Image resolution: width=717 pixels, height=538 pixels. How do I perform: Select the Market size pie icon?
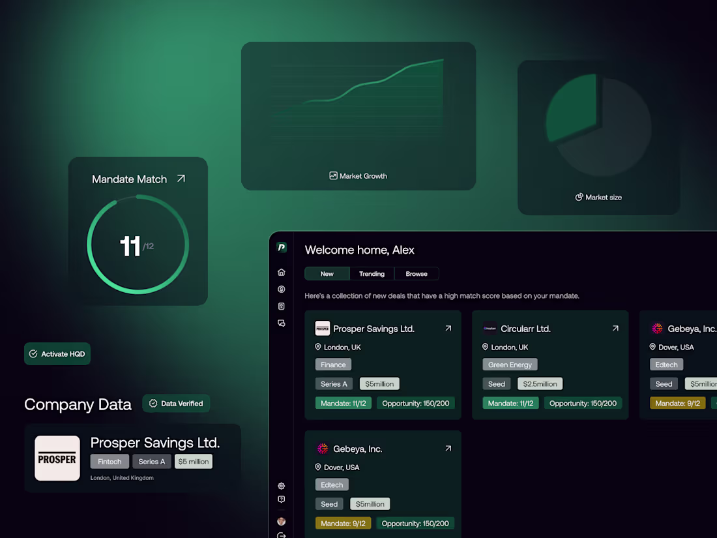tap(579, 197)
